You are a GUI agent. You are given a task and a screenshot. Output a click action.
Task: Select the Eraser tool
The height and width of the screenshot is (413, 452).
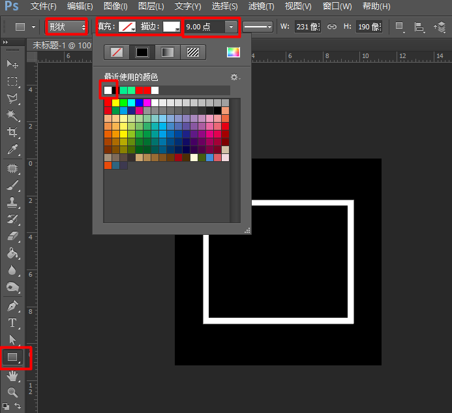coord(12,236)
